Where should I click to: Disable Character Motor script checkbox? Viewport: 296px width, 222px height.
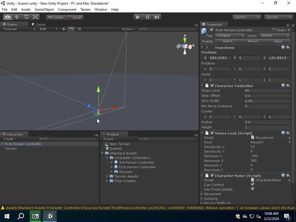(x=212, y=175)
